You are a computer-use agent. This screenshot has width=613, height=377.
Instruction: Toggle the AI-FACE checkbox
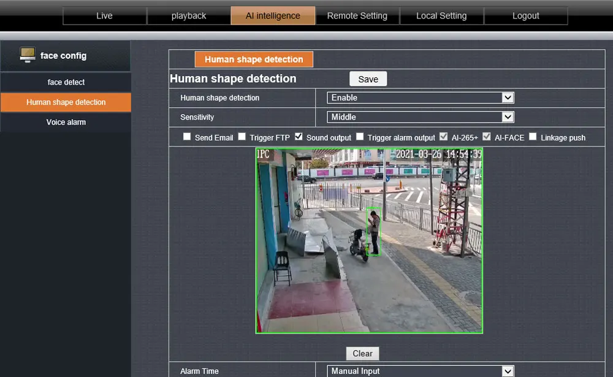click(487, 137)
